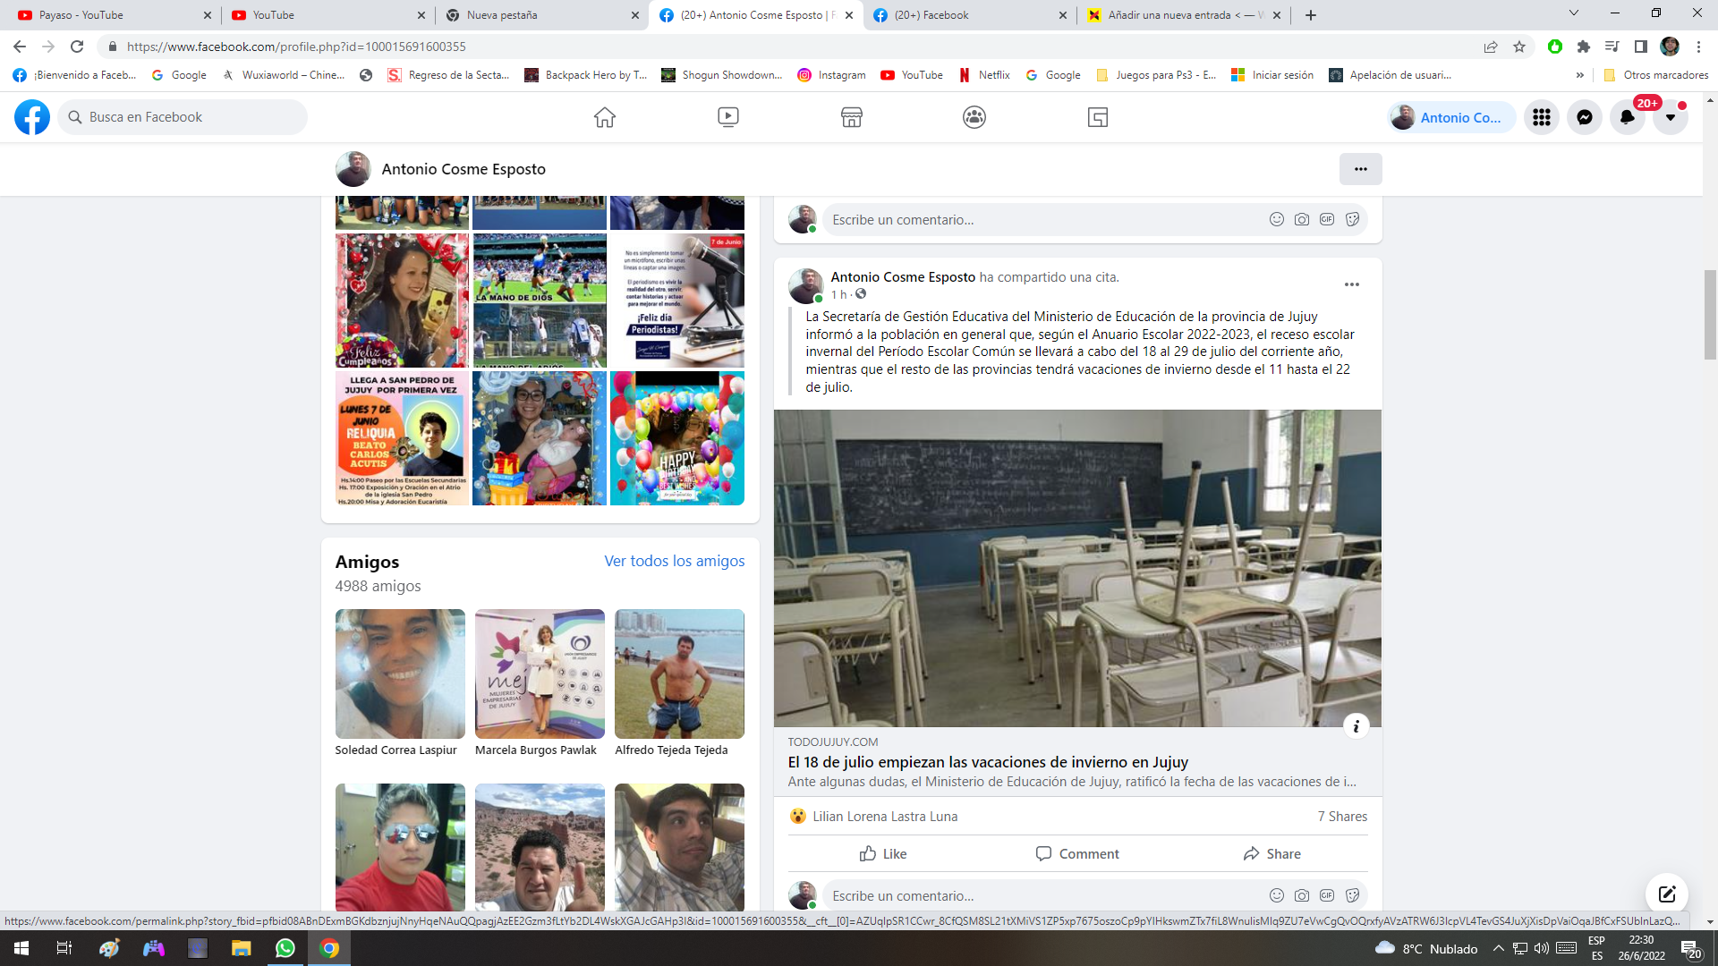The image size is (1718, 966).
Task: Open WhatsApp from the Windows taskbar
Action: (285, 948)
